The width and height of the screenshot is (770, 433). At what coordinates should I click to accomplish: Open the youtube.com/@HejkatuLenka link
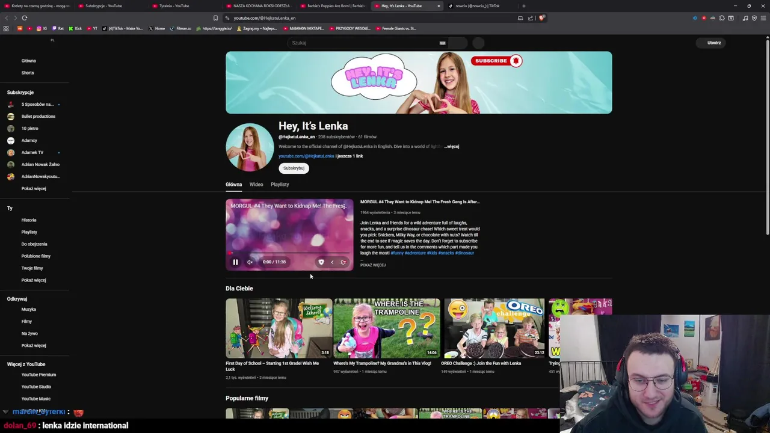[306, 156]
